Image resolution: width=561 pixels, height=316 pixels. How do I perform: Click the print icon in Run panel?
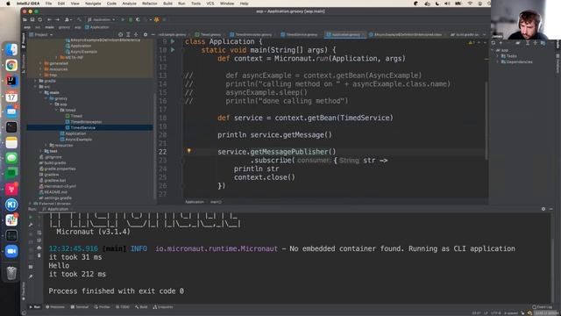tap(39, 248)
